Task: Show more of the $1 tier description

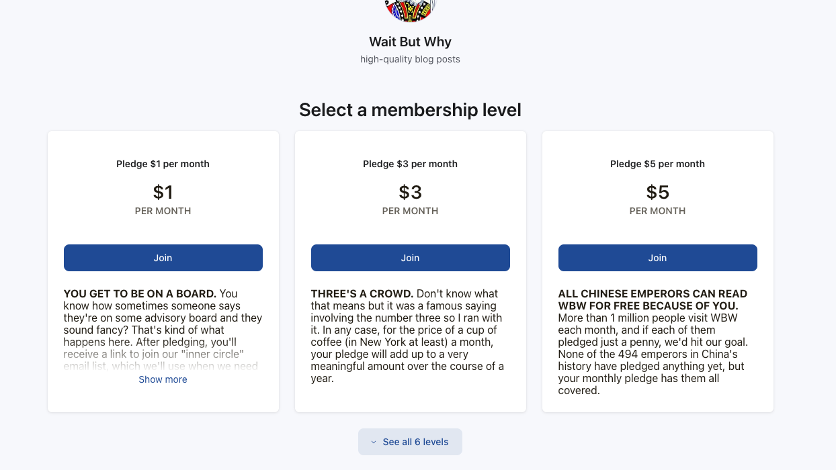Action: 163,379
